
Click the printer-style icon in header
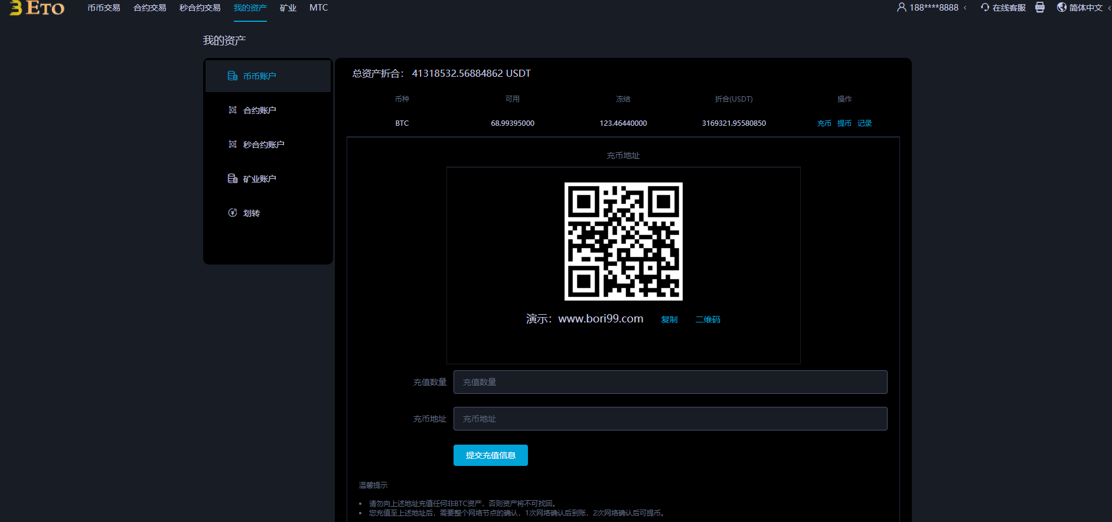tap(1040, 7)
